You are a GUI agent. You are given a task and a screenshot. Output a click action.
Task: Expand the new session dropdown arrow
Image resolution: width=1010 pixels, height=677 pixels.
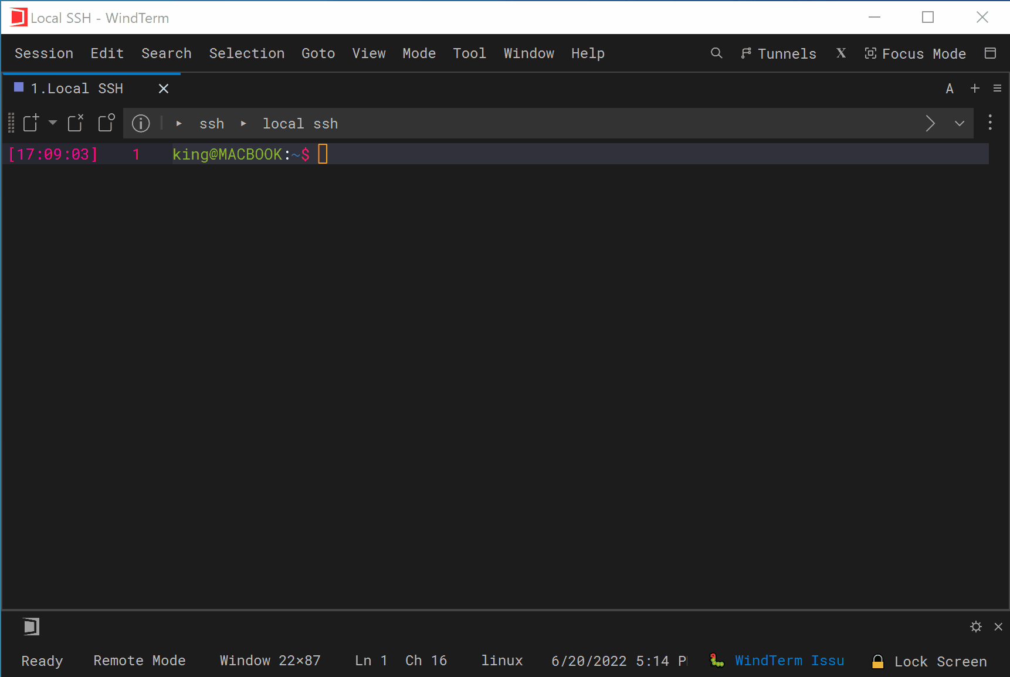(53, 123)
